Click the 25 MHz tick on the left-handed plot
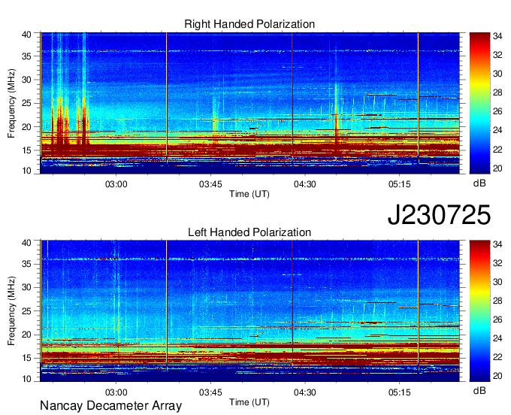511x415 pixels. [x=27, y=311]
